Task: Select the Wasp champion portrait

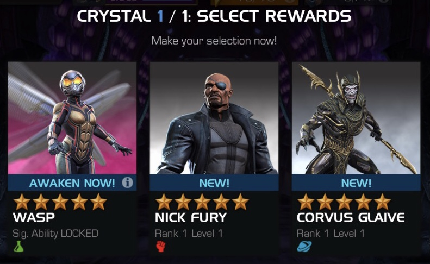Action: tap(72, 118)
